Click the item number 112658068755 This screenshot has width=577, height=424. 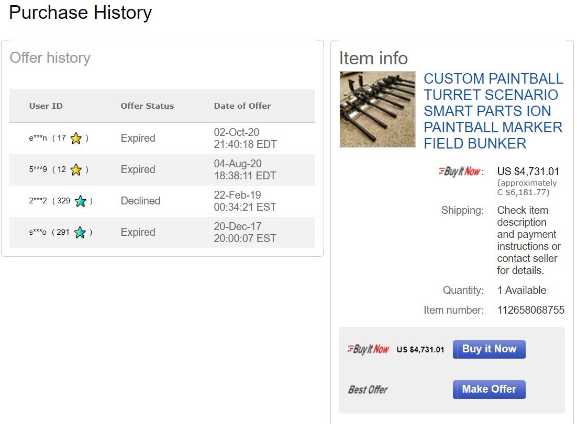click(530, 310)
